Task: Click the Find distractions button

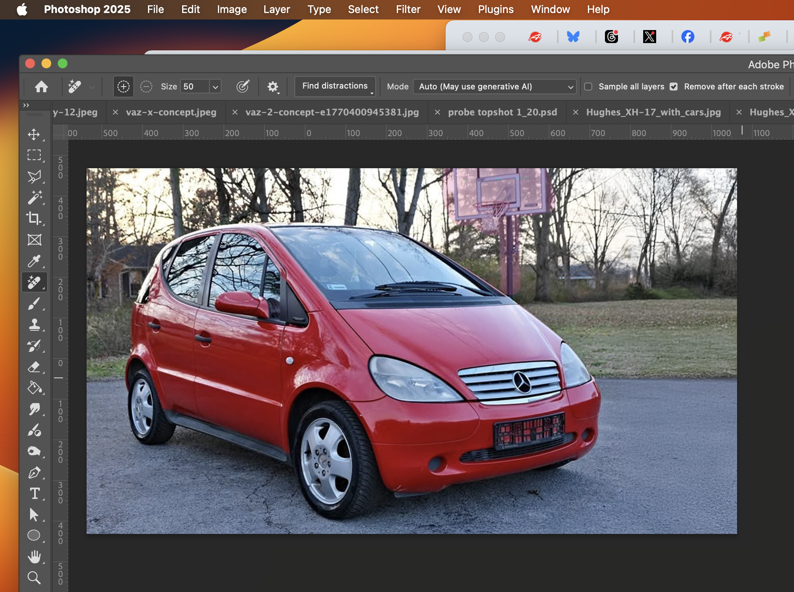Action: [x=334, y=86]
